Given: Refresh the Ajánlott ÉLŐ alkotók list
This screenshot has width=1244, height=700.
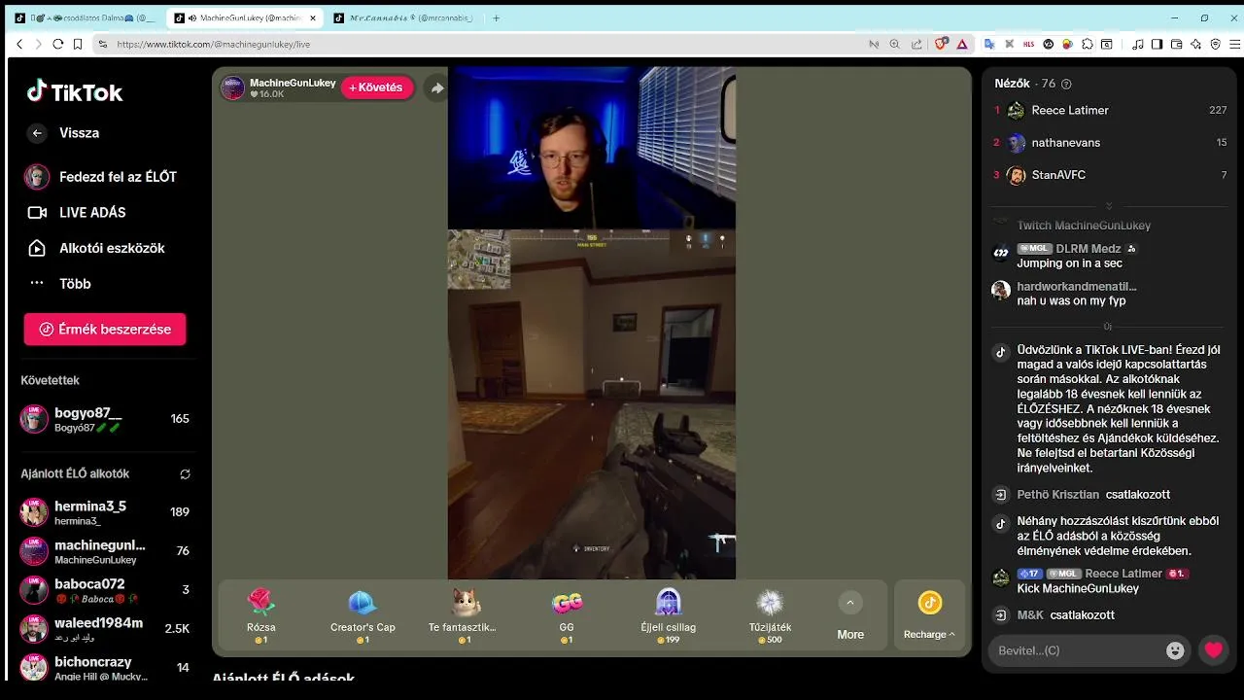Looking at the screenshot, I should tap(185, 474).
